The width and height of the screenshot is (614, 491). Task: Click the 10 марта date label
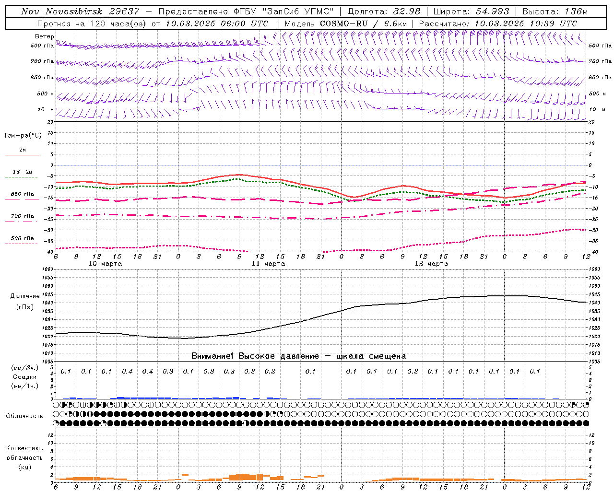coord(105,264)
